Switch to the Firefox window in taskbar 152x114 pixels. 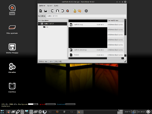[58, 112]
